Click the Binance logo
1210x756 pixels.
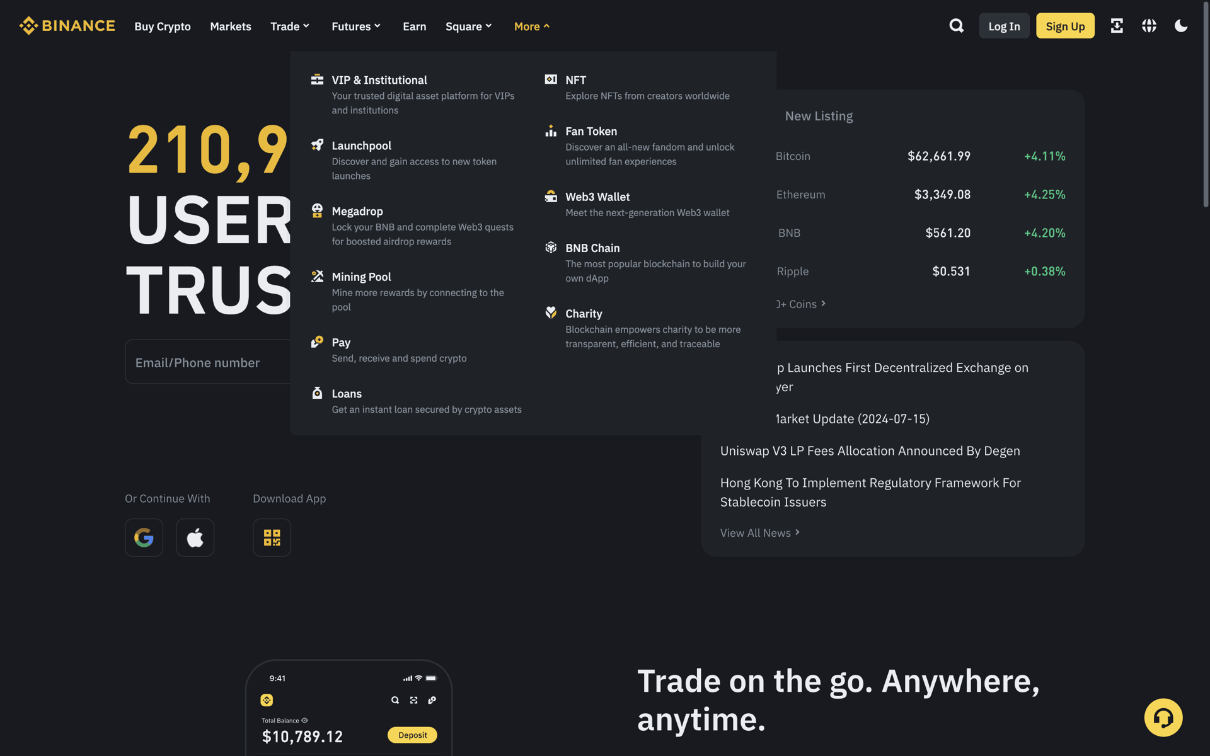tap(67, 26)
